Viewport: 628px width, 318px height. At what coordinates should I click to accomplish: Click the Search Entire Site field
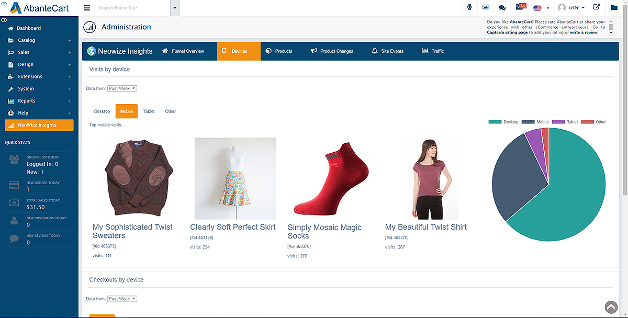[133, 8]
